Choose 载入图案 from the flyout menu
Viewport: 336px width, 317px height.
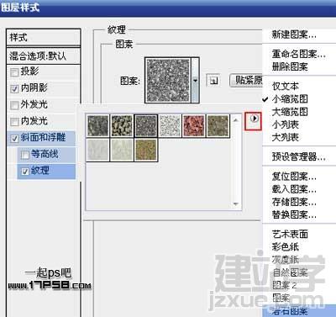pos(294,189)
